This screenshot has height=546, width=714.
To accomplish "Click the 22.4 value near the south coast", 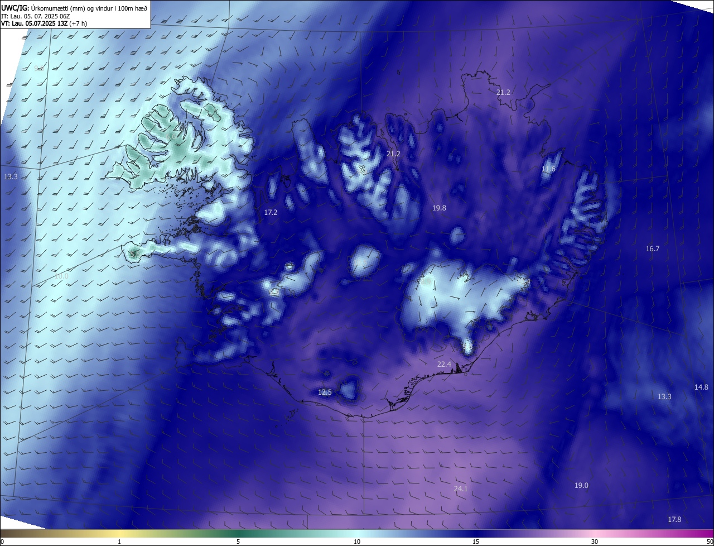I will tap(443, 364).
